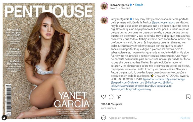Show tagged people icon on photo
The height and width of the screenshot is (122, 193).
click(x=4, y=117)
